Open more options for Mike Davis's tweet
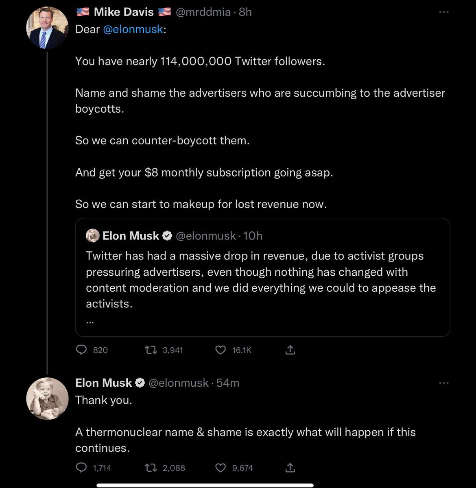Viewport: 476px width, 488px height. point(444,12)
